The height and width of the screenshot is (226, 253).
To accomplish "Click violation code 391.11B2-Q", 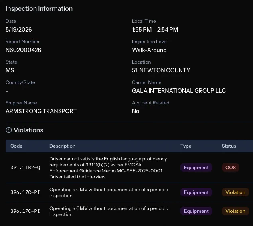I will [x=25, y=168].
